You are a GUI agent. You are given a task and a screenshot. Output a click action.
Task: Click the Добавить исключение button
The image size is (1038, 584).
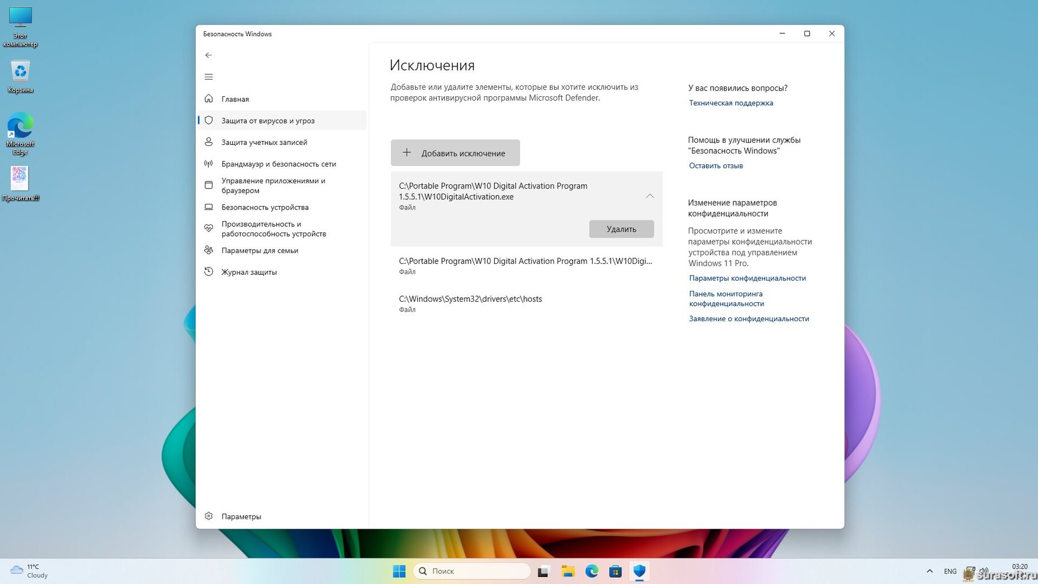point(455,153)
